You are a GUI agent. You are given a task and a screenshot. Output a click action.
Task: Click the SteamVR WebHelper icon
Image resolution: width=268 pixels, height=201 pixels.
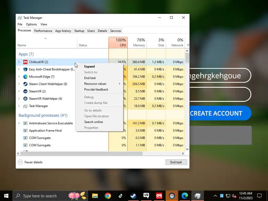click(25, 99)
